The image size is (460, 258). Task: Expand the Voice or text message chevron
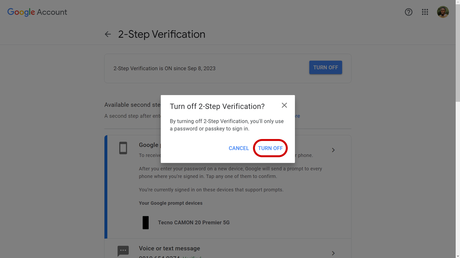pos(333,253)
